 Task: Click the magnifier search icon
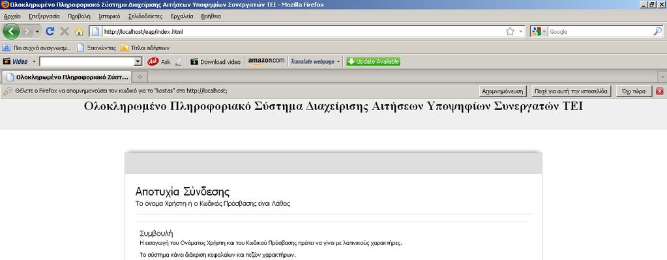658,31
